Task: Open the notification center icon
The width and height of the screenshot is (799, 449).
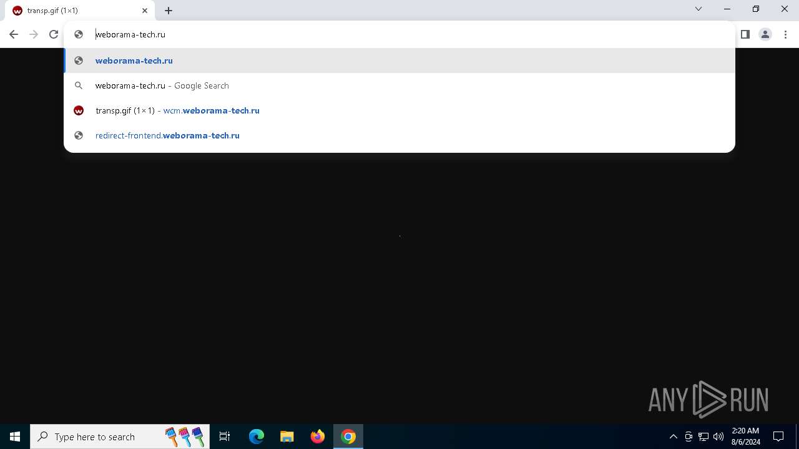Action: [778, 437]
